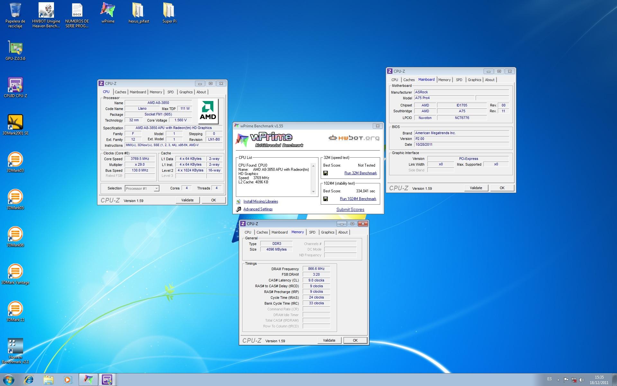Open Graphics tab in the Mainboard window
Viewport: 617px width, 386px height.
[475, 80]
